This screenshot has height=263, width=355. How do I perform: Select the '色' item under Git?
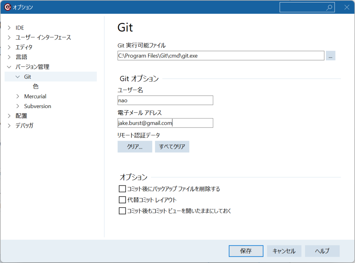point(35,87)
